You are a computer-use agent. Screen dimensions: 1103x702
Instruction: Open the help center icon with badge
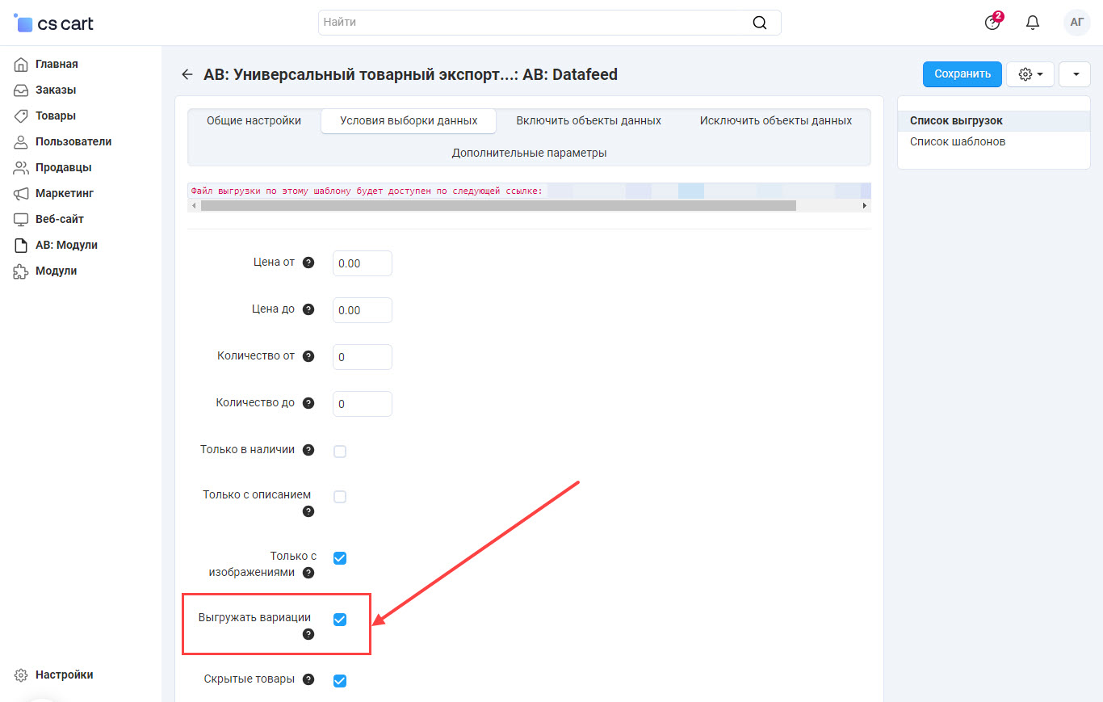(x=993, y=22)
